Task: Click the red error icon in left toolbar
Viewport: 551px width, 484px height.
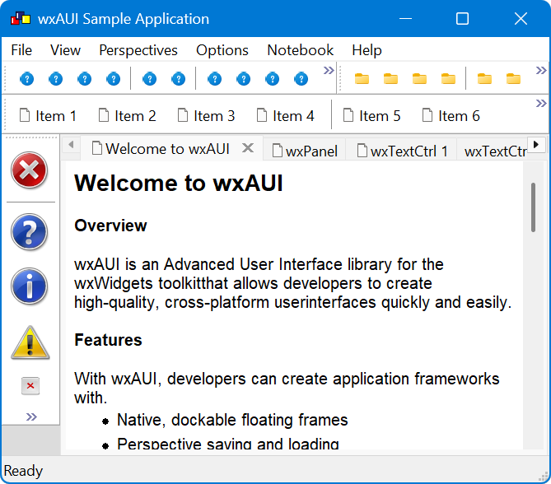Action: pyautogui.click(x=29, y=170)
